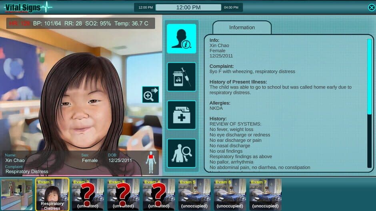This screenshot has width=376, height=211.
Task: Open the medical records folder icon
Action: (x=182, y=115)
